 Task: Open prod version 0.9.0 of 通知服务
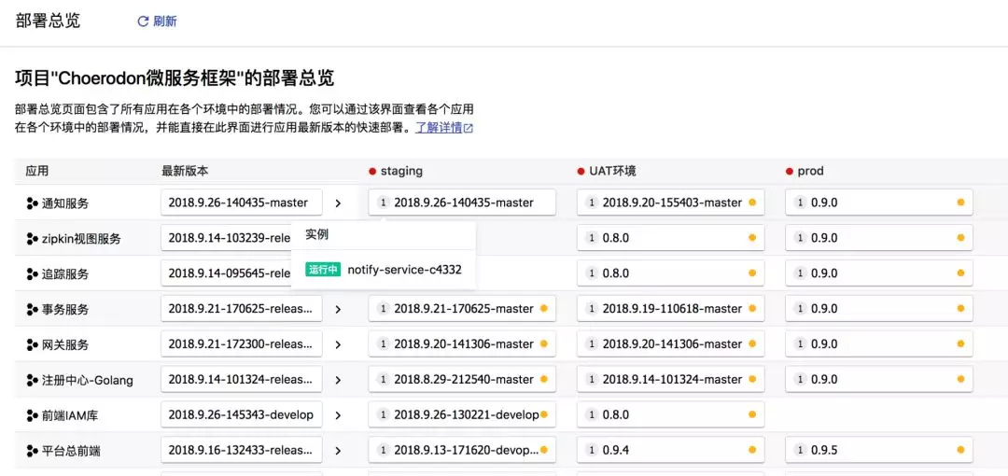point(879,202)
